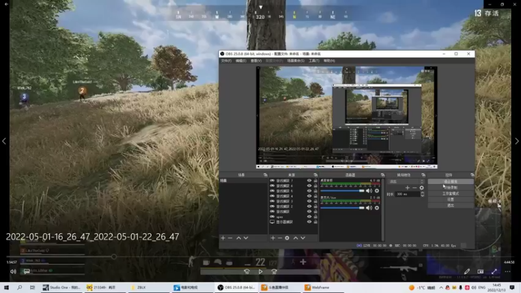Open the Tools menu in OBS

pyautogui.click(x=314, y=61)
